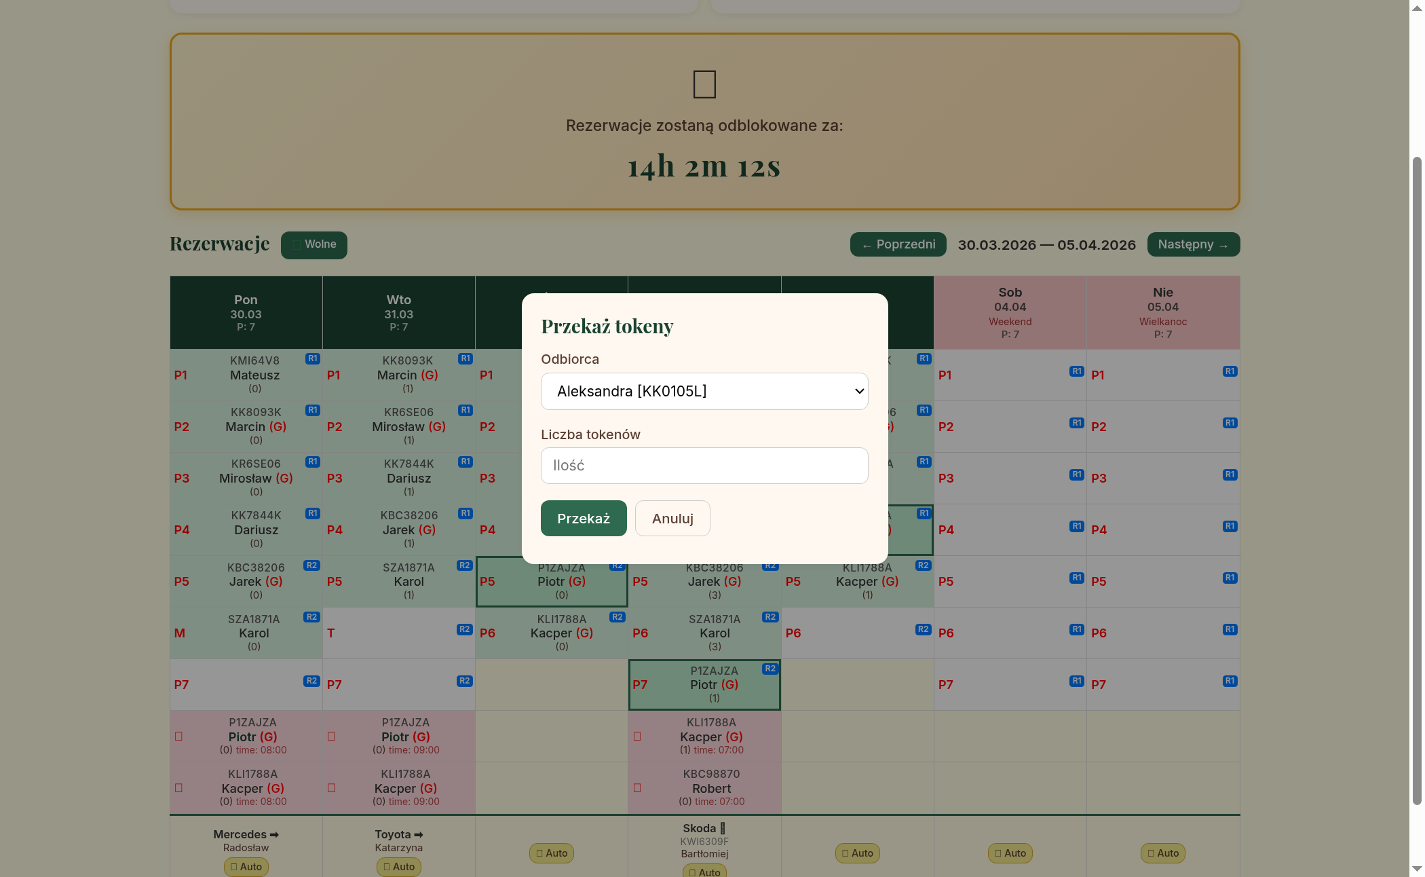Click the Ilość token amount input field

coord(704,465)
